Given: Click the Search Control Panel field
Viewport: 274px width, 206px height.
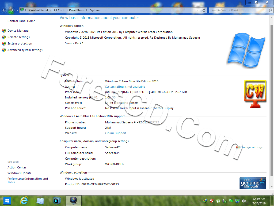Looking at the screenshot, I should point(239,10).
